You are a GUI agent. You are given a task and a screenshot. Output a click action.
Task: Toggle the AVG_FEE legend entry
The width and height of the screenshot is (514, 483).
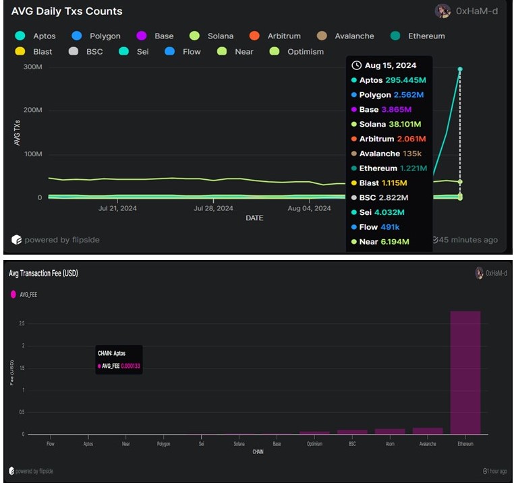coord(24,294)
